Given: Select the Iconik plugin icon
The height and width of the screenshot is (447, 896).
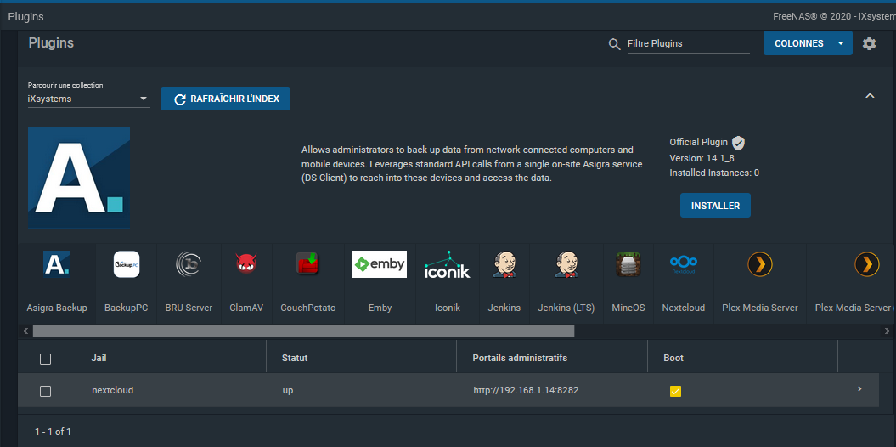Looking at the screenshot, I should tap(447, 265).
